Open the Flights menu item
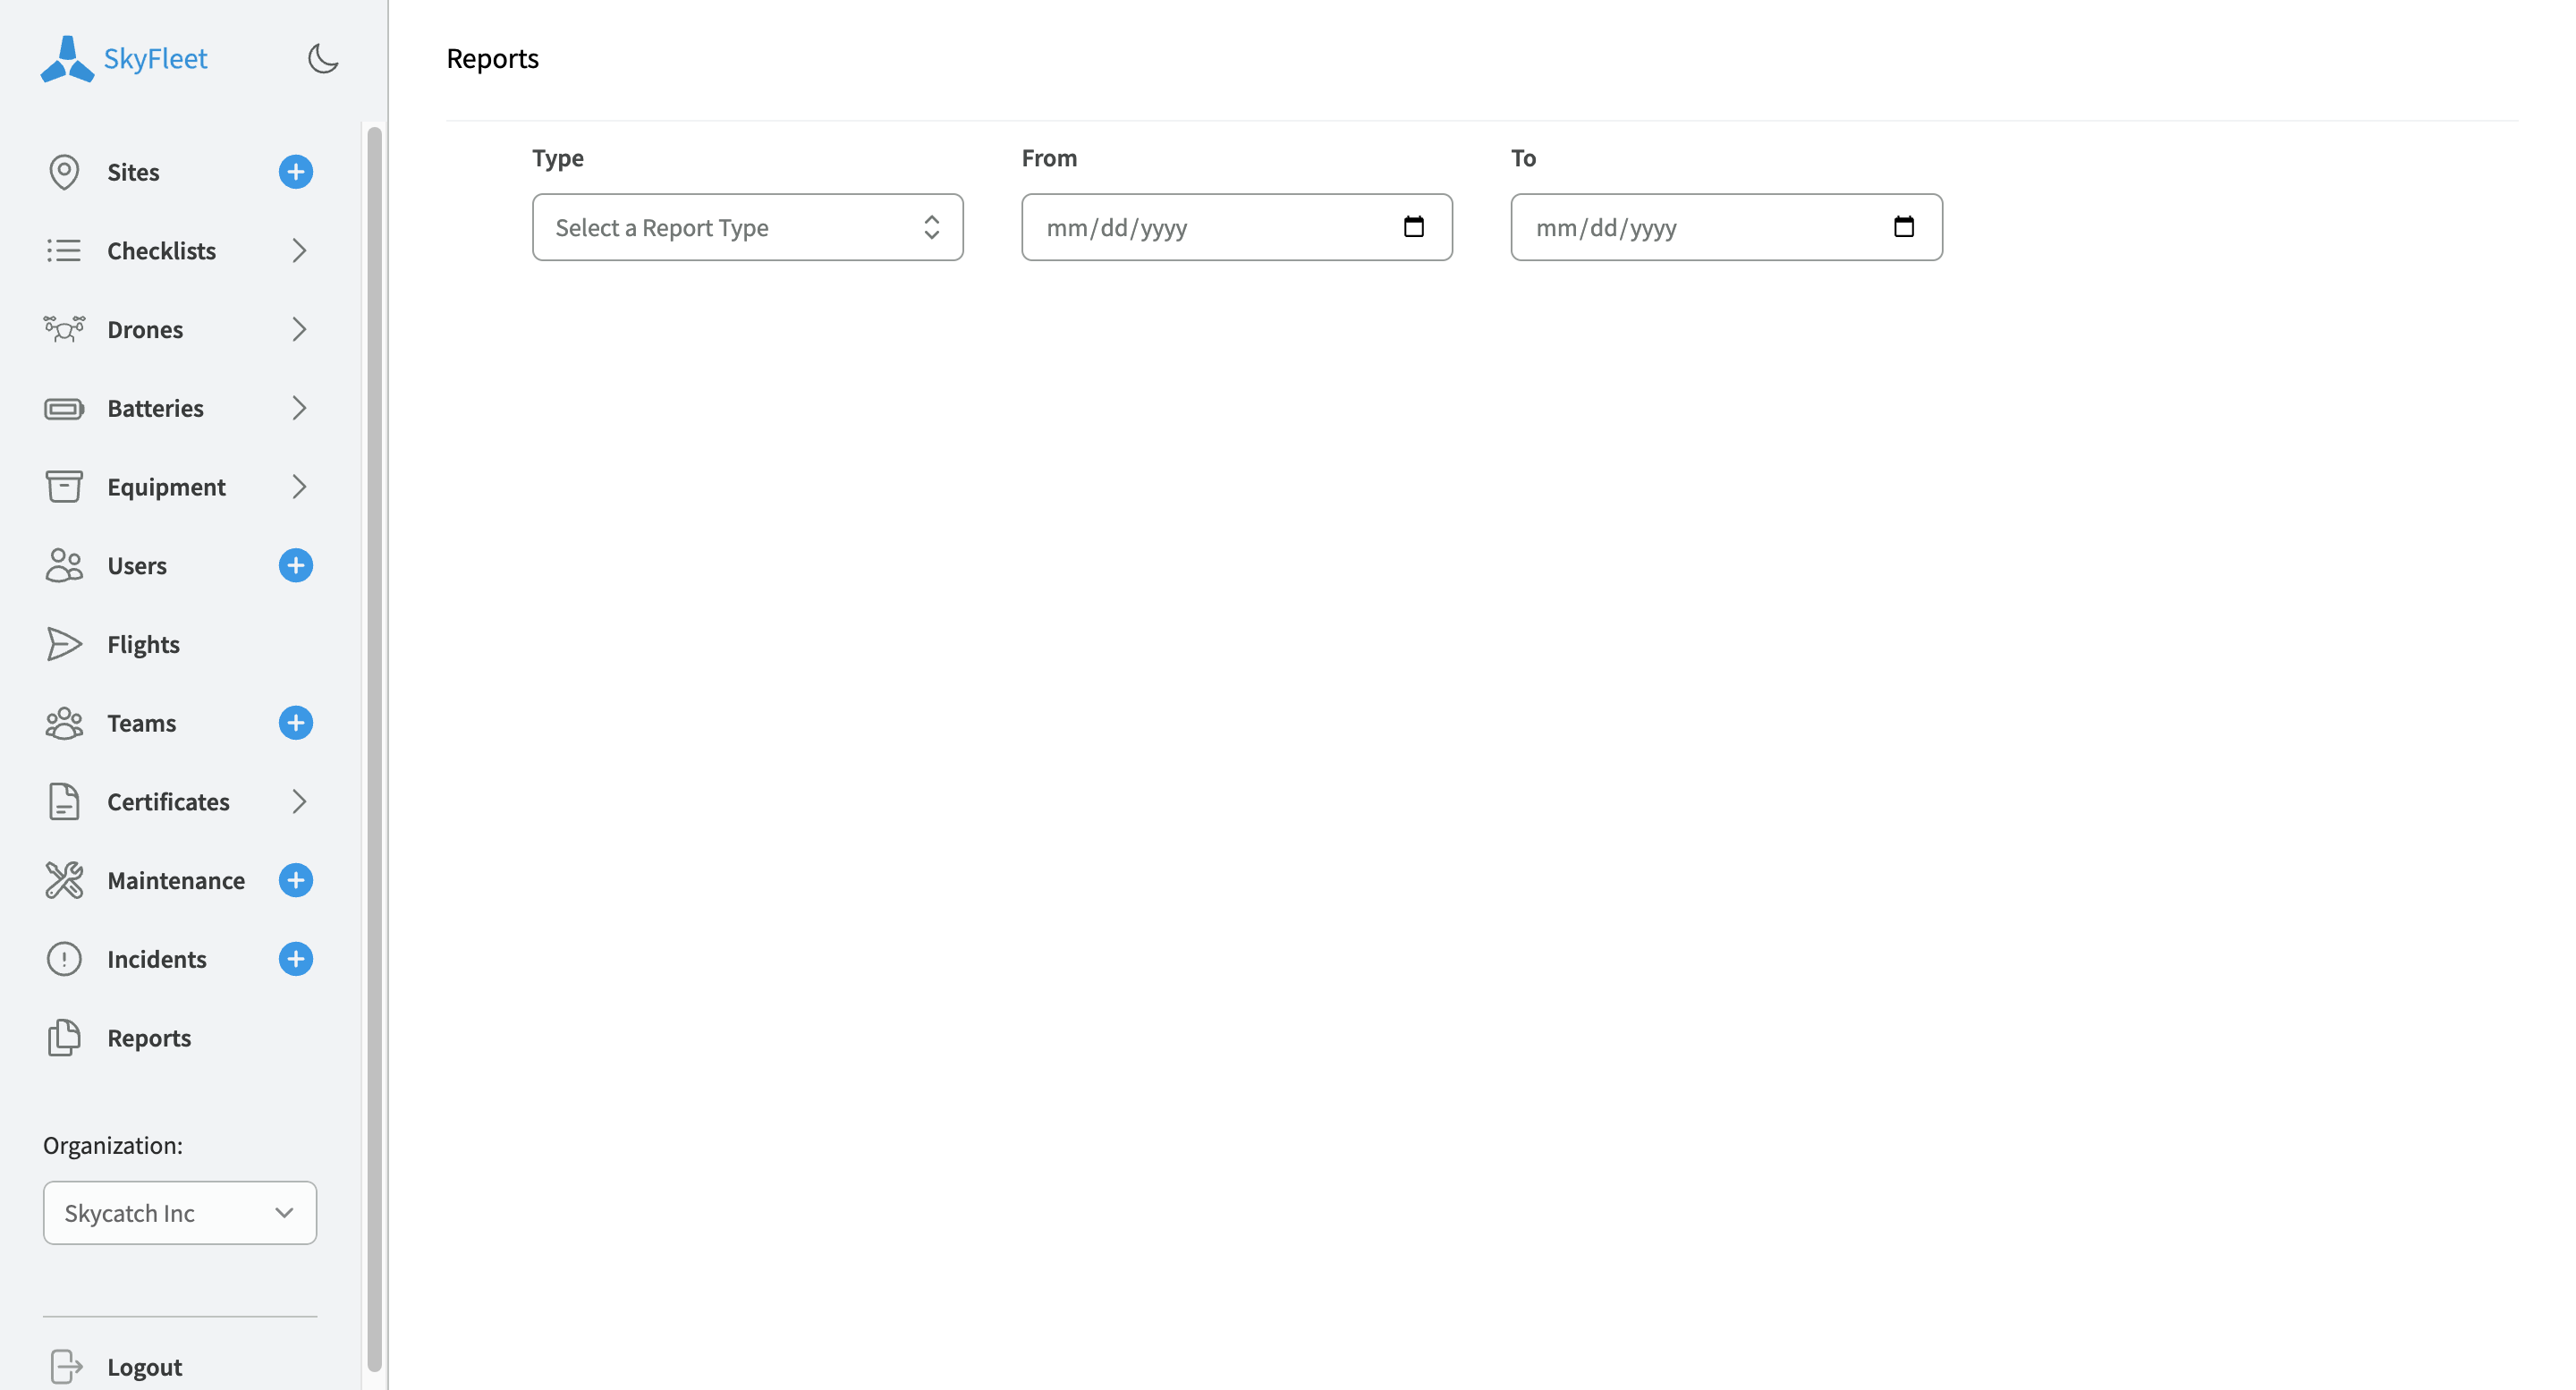Image resolution: width=2576 pixels, height=1390 pixels. point(143,644)
